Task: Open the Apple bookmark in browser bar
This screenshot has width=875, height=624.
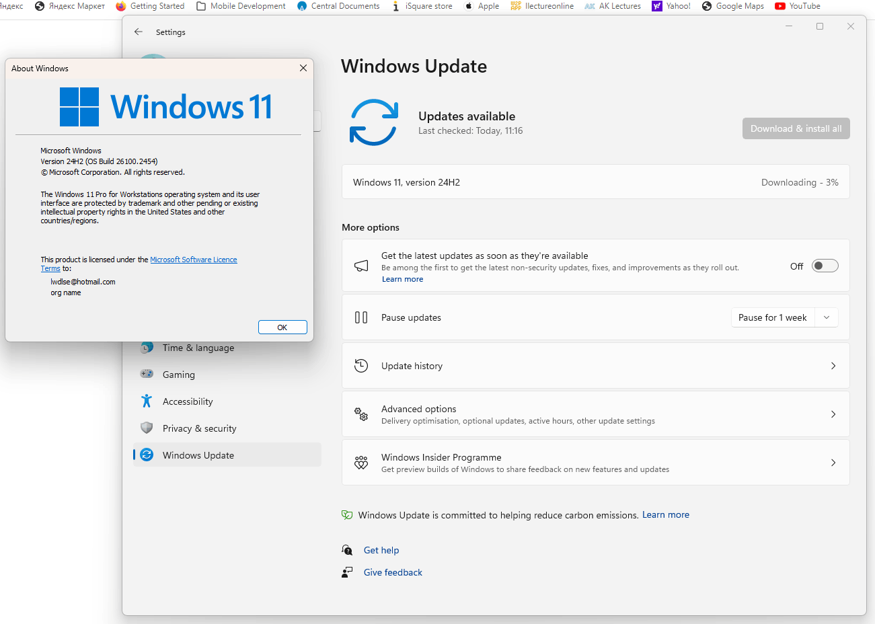Action: [x=482, y=6]
